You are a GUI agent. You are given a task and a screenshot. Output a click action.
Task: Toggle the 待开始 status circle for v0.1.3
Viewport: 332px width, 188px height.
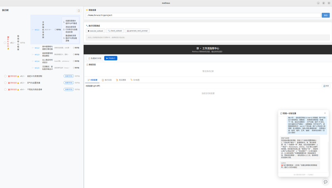click(x=74, y=54)
